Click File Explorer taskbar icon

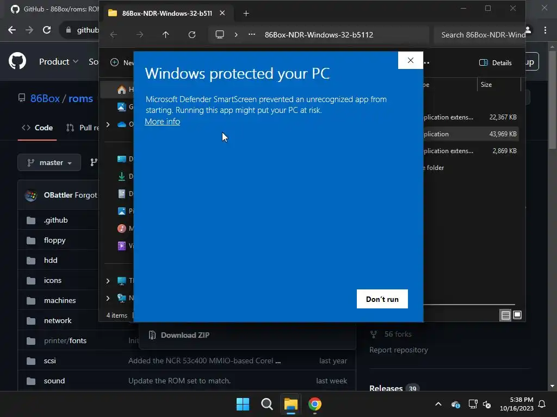[x=290, y=404]
